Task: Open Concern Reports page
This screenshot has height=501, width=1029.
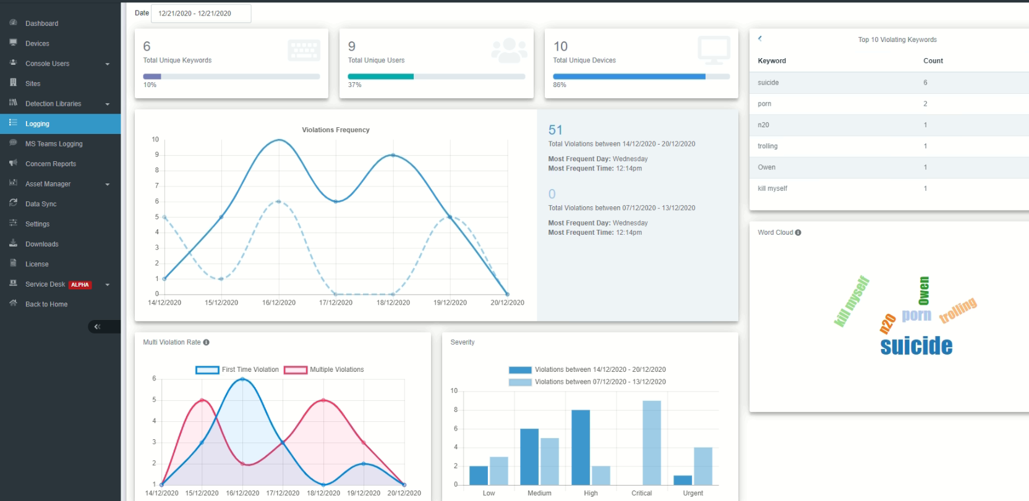Action: 60,164
